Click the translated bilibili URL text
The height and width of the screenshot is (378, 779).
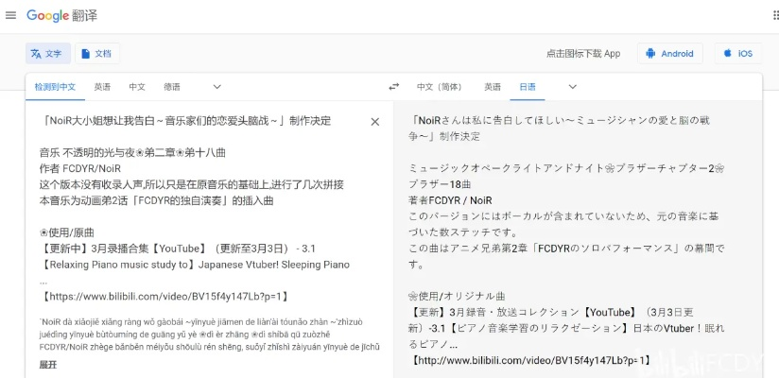pos(530,360)
